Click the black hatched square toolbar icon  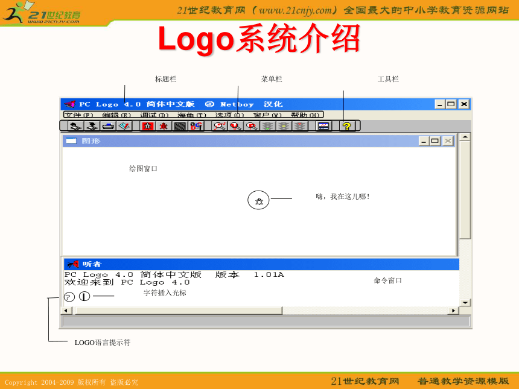tap(180, 126)
